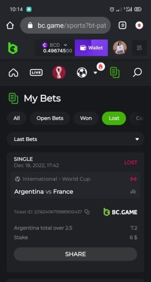This screenshot has width=151, height=282.
Task: Open the user profile avatar
Action: 120,48
